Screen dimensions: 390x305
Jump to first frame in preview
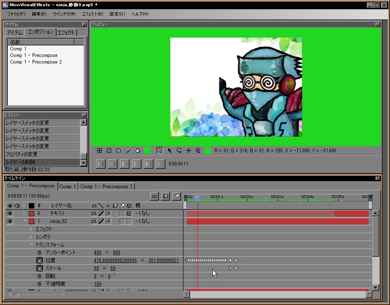pyautogui.click(x=101, y=164)
